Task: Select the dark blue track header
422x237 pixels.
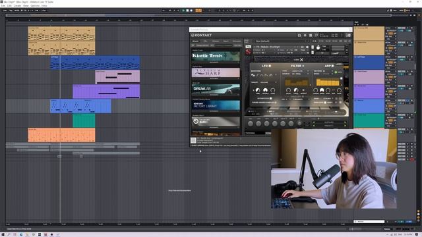Action: point(369,63)
